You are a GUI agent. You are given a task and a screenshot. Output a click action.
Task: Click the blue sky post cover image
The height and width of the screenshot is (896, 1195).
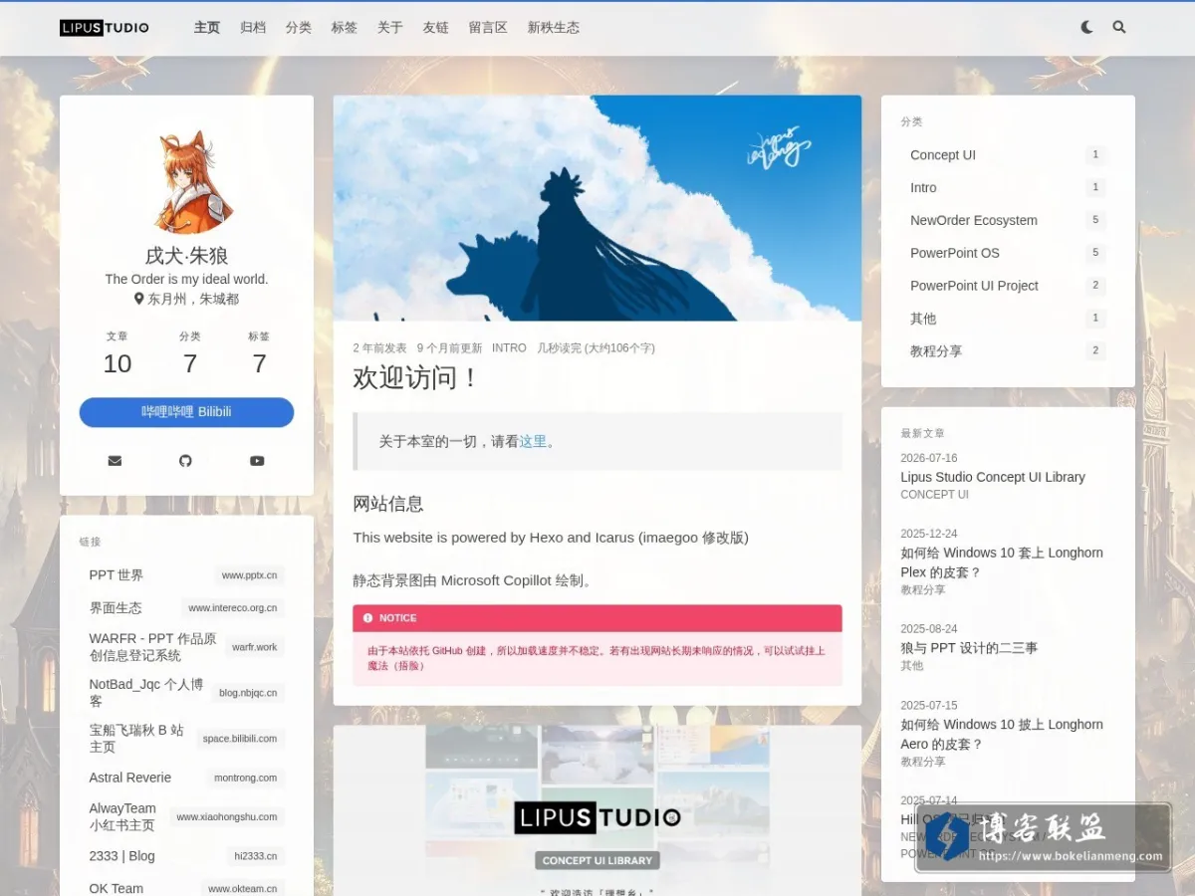pos(597,208)
